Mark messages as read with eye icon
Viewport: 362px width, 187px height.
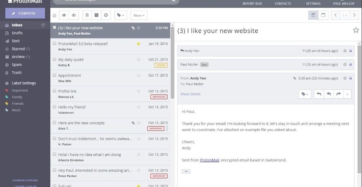coord(64,15)
